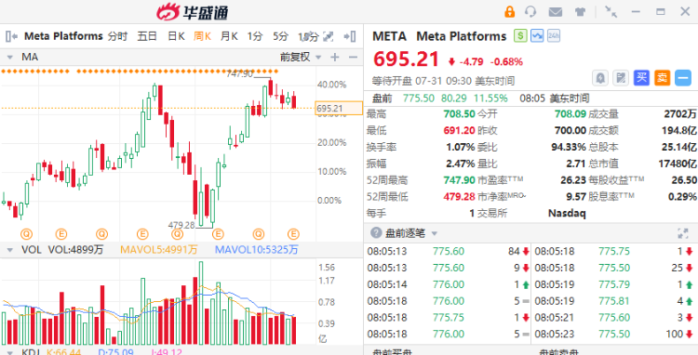
Task: Open the 前复权 adjustment dropdown
Action: coord(301,57)
